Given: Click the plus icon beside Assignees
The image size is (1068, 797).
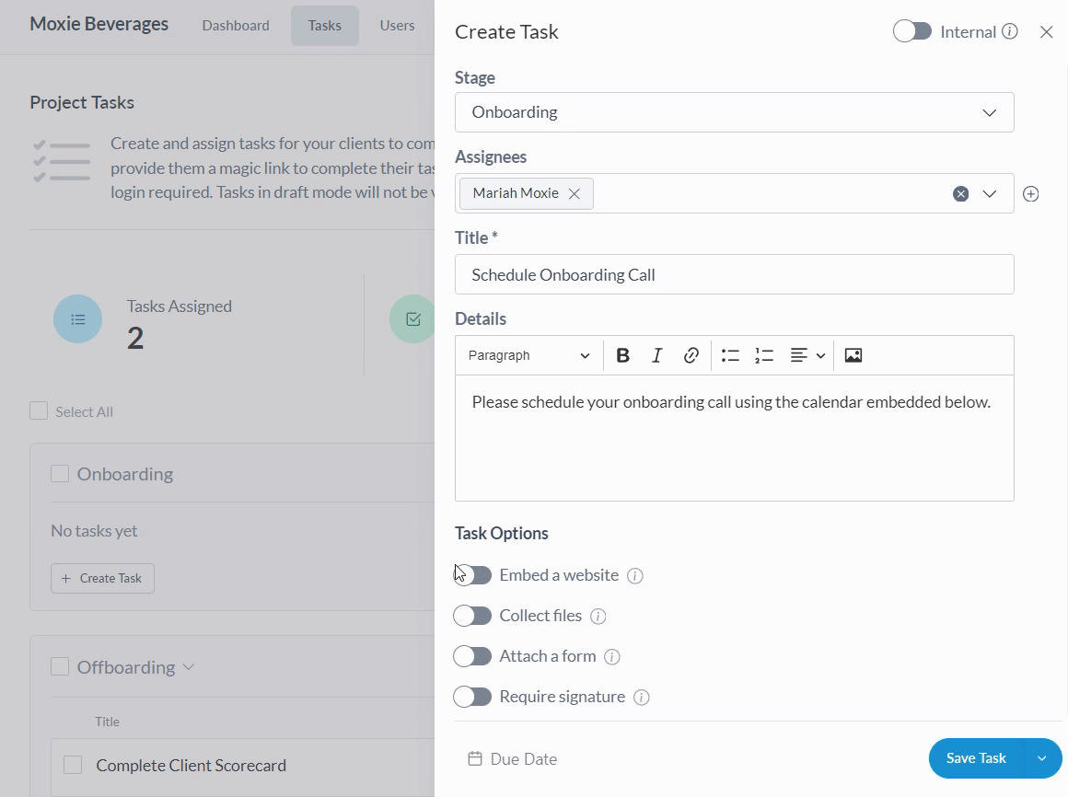Looking at the screenshot, I should click(x=1031, y=194).
